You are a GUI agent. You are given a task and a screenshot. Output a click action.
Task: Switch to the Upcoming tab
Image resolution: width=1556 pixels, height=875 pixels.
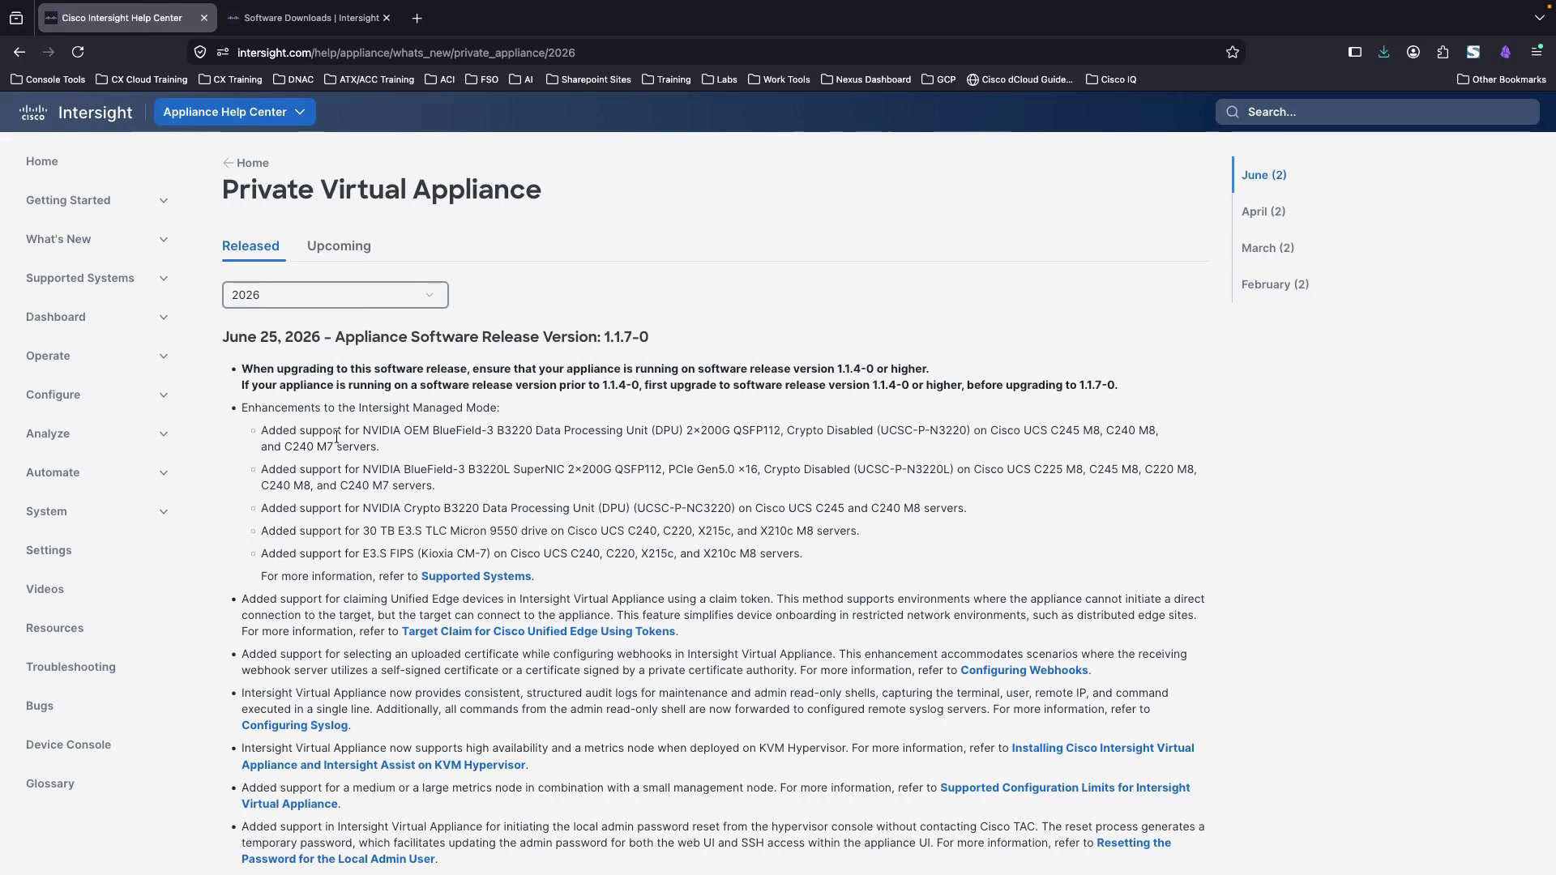[339, 245]
